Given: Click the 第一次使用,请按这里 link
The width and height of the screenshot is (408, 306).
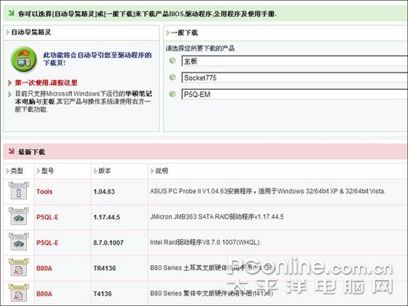Looking at the screenshot, I should (46, 82).
